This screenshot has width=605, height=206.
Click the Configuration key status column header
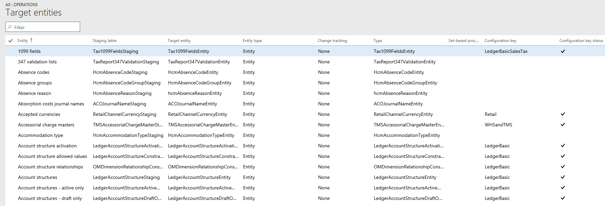coord(581,41)
